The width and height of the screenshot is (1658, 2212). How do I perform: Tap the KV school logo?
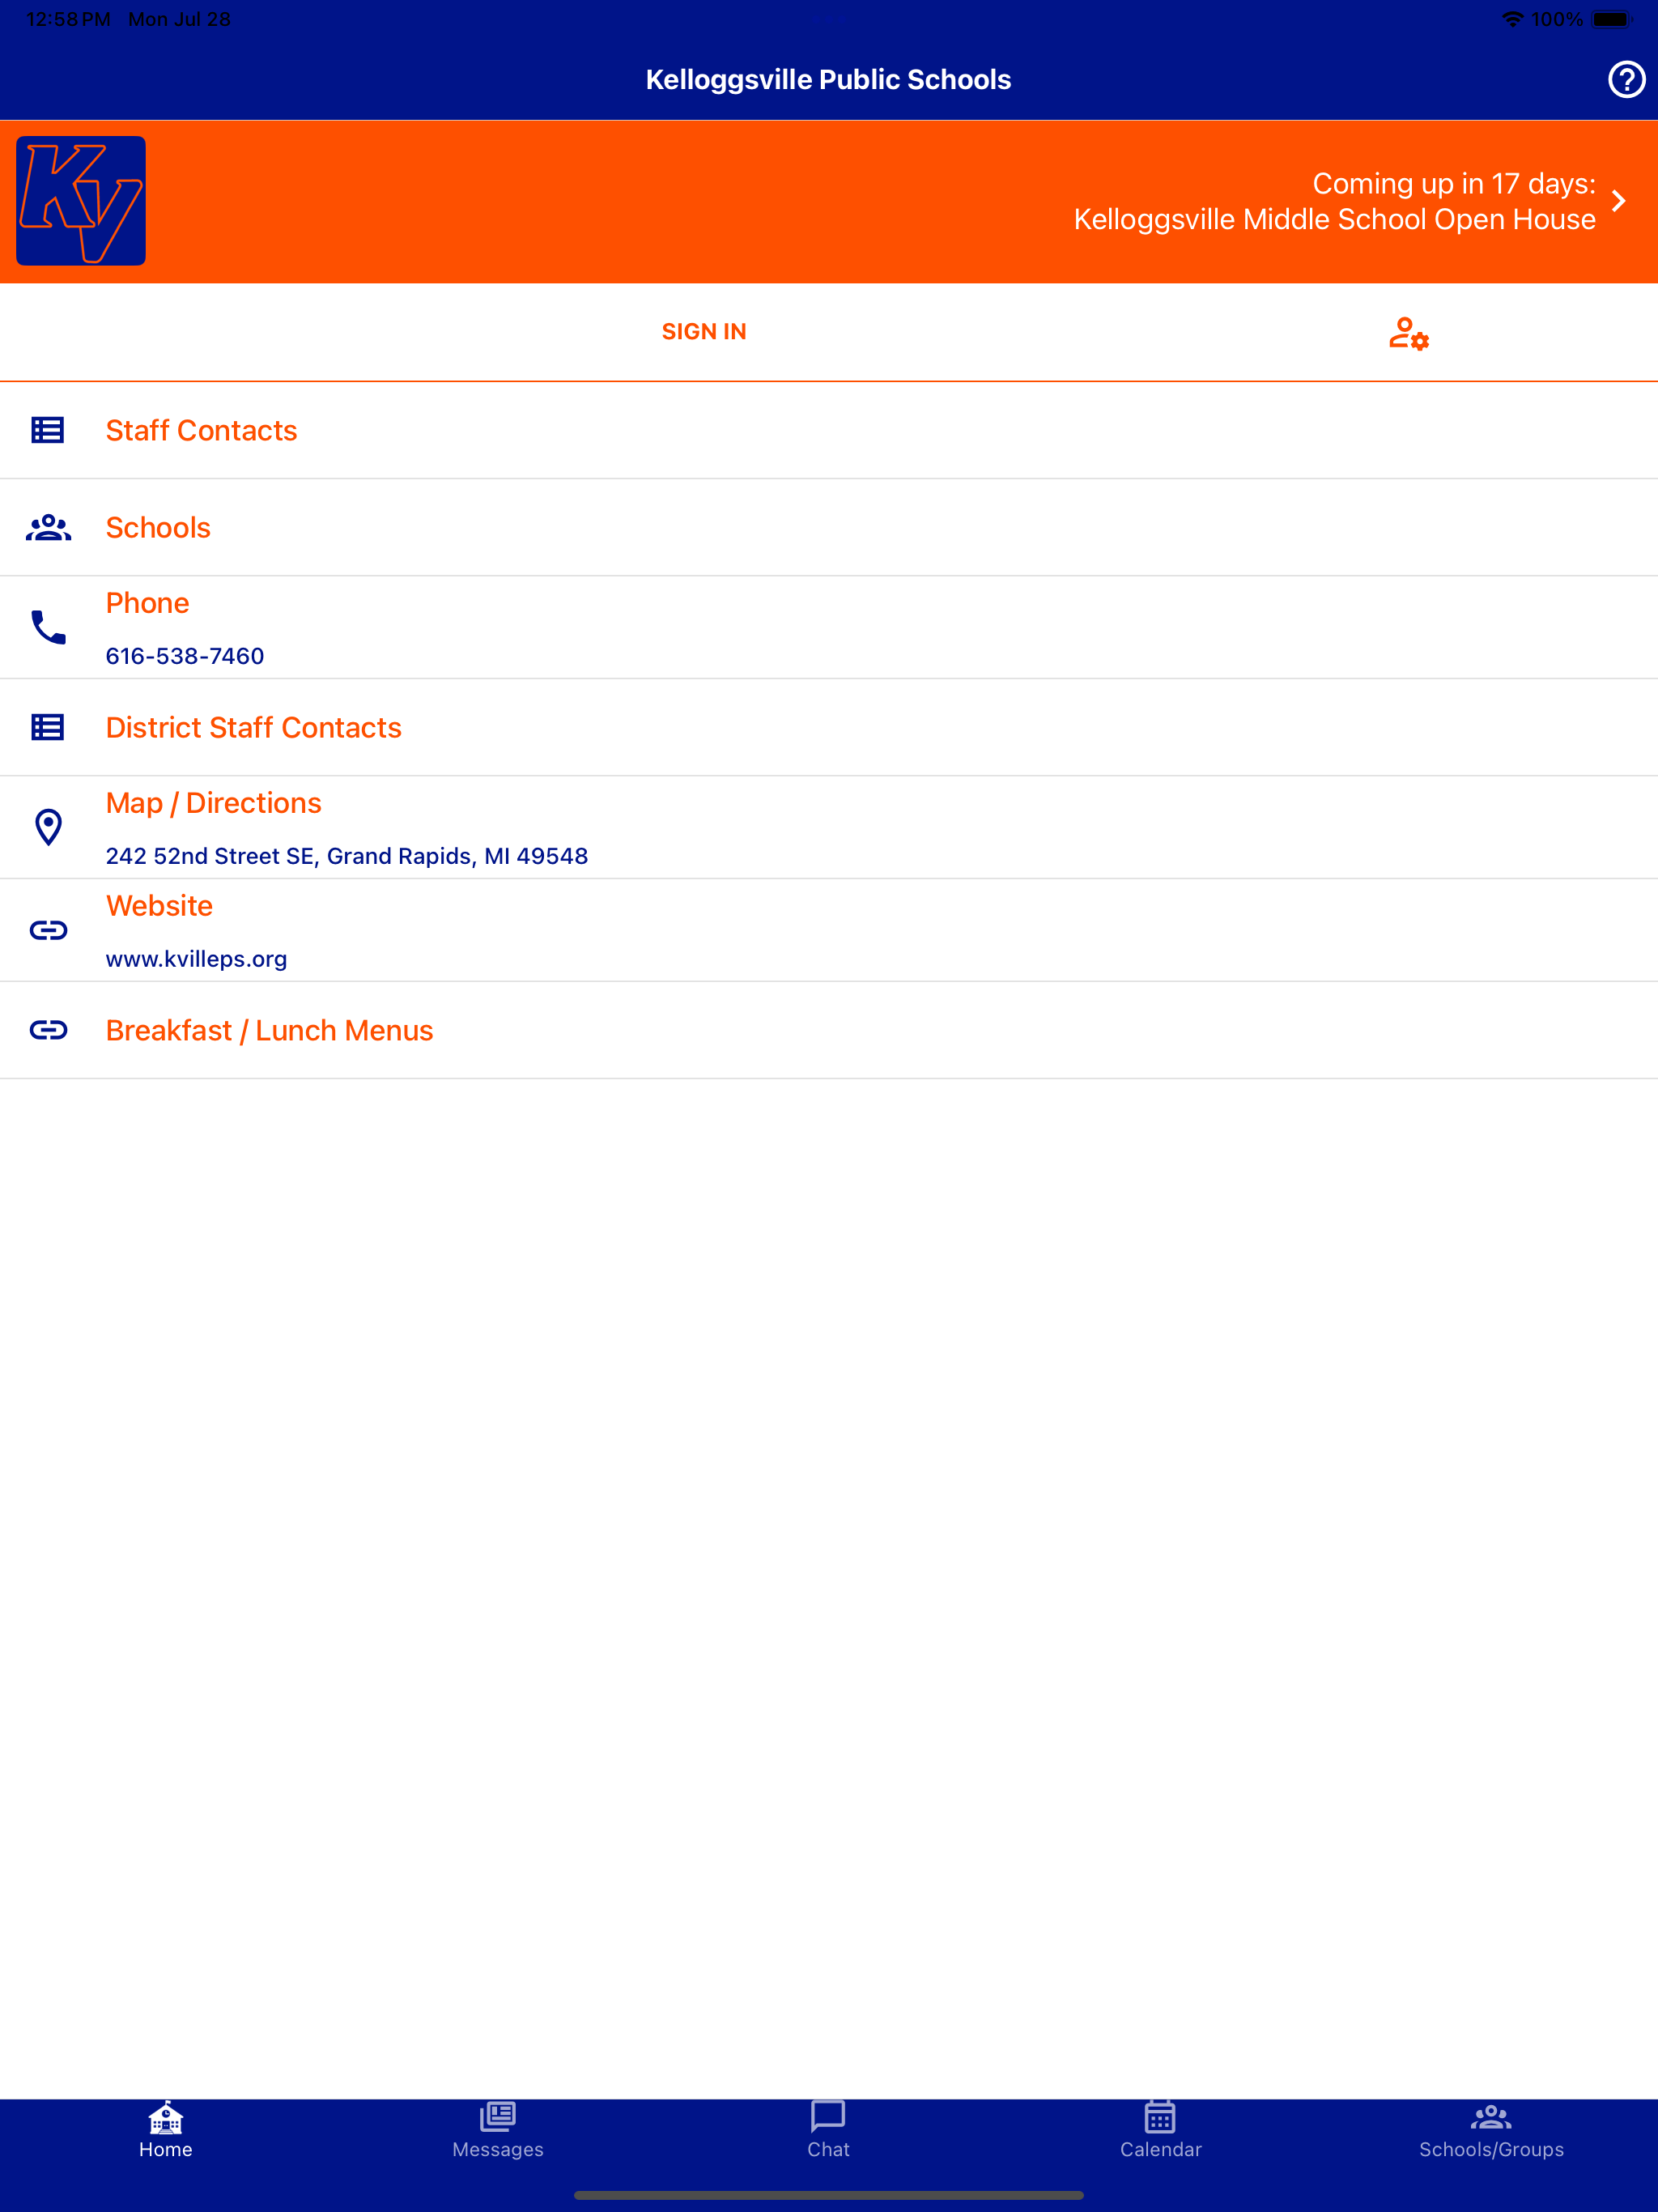81,201
